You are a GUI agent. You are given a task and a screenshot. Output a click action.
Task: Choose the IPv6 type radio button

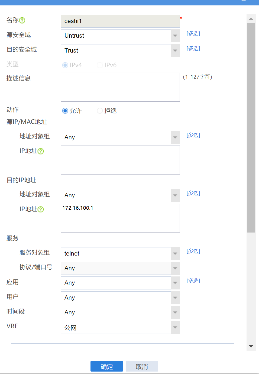click(x=100, y=65)
